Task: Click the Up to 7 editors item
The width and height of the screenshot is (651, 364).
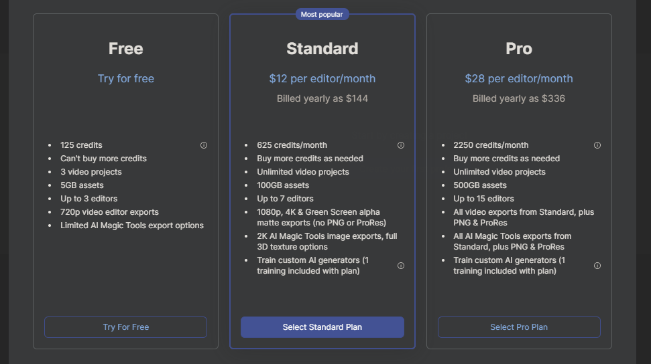Action: click(285, 199)
